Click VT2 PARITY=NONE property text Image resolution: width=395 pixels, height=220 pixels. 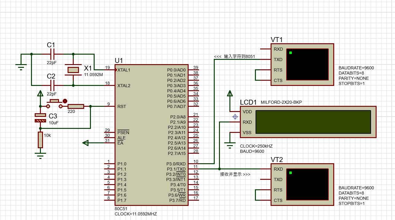coord(354,198)
